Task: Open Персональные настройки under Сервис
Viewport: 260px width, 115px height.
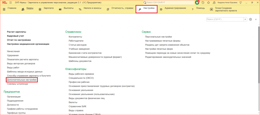Action: 158,37
